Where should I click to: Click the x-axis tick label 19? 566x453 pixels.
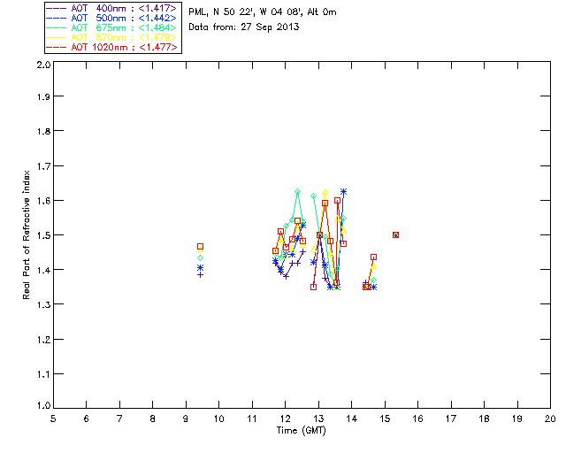pos(517,418)
